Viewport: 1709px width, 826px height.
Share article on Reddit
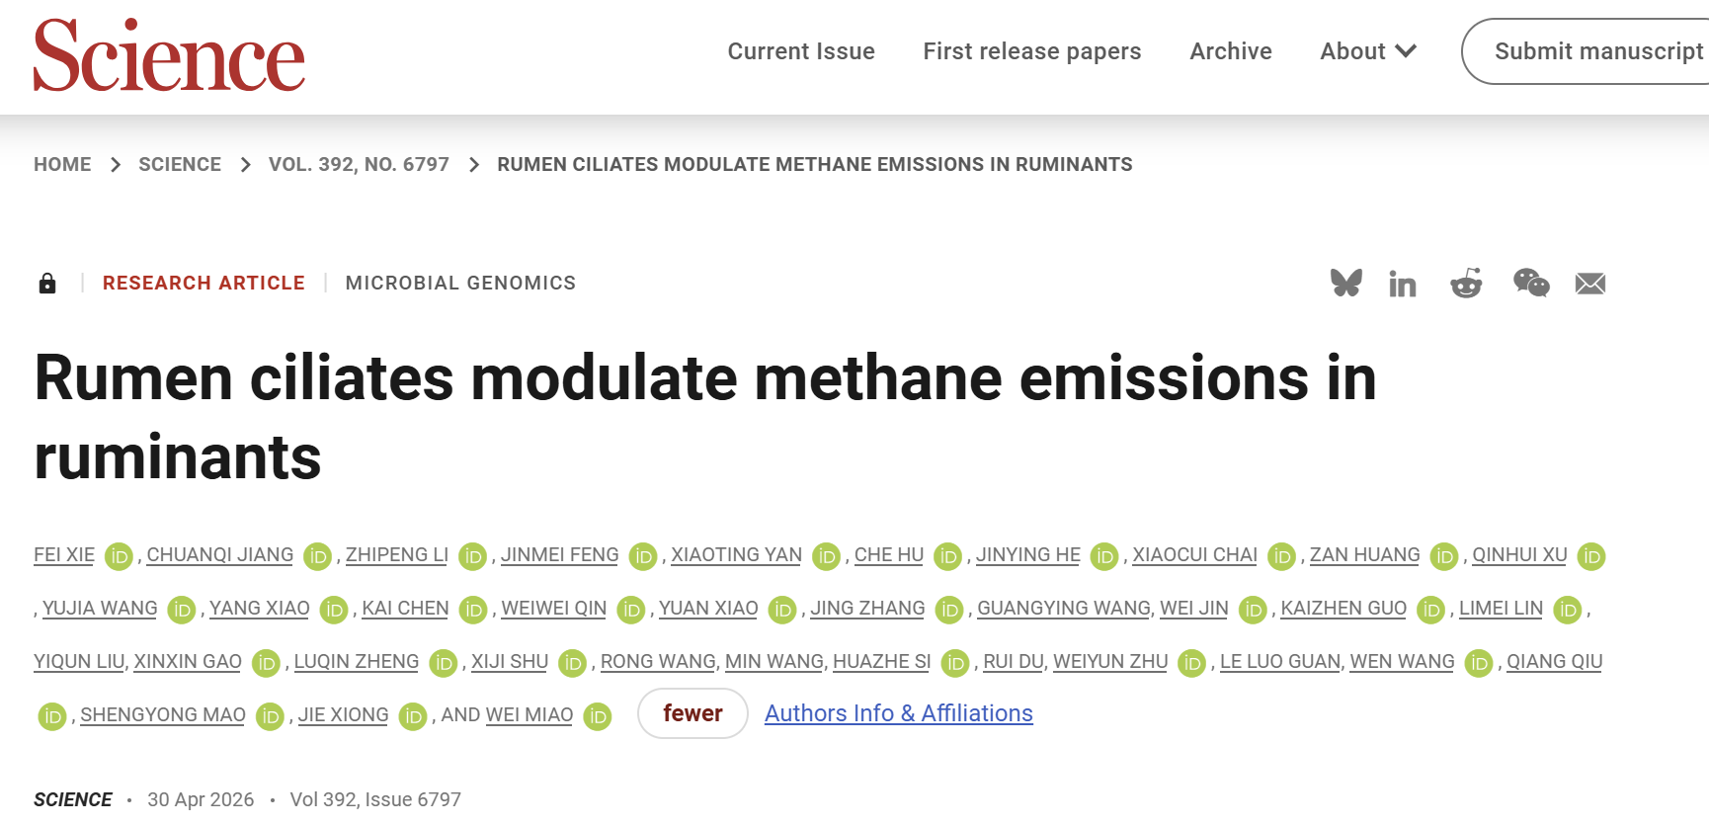tap(1466, 284)
